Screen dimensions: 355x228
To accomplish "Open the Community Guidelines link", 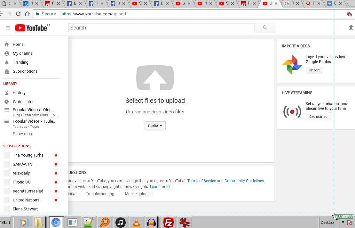I will (x=244, y=181).
